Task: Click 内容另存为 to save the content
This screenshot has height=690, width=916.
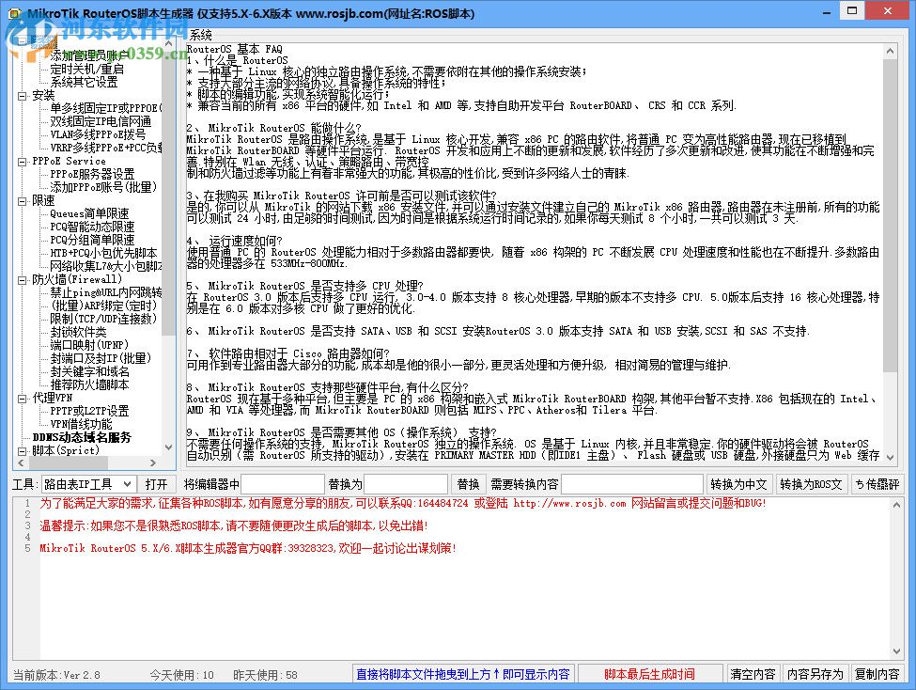Action: [x=814, y=673]
